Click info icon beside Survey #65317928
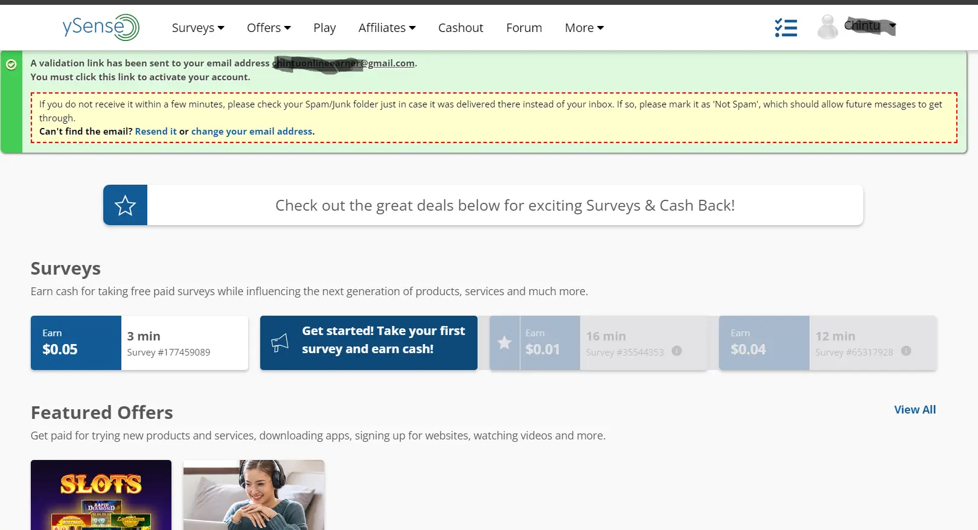This screenshot has width=978, height=530. coord(906,351)
